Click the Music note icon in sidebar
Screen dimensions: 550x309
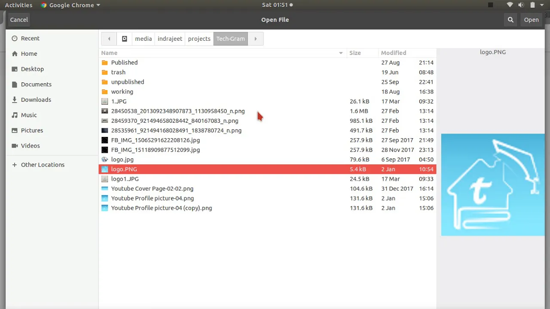tap(15, 115)
